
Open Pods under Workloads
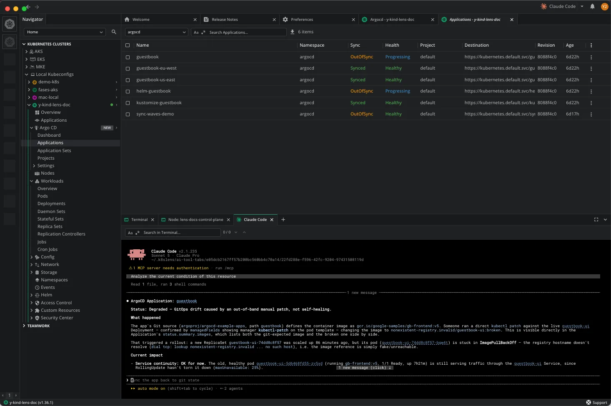click(x=43, y=196)
